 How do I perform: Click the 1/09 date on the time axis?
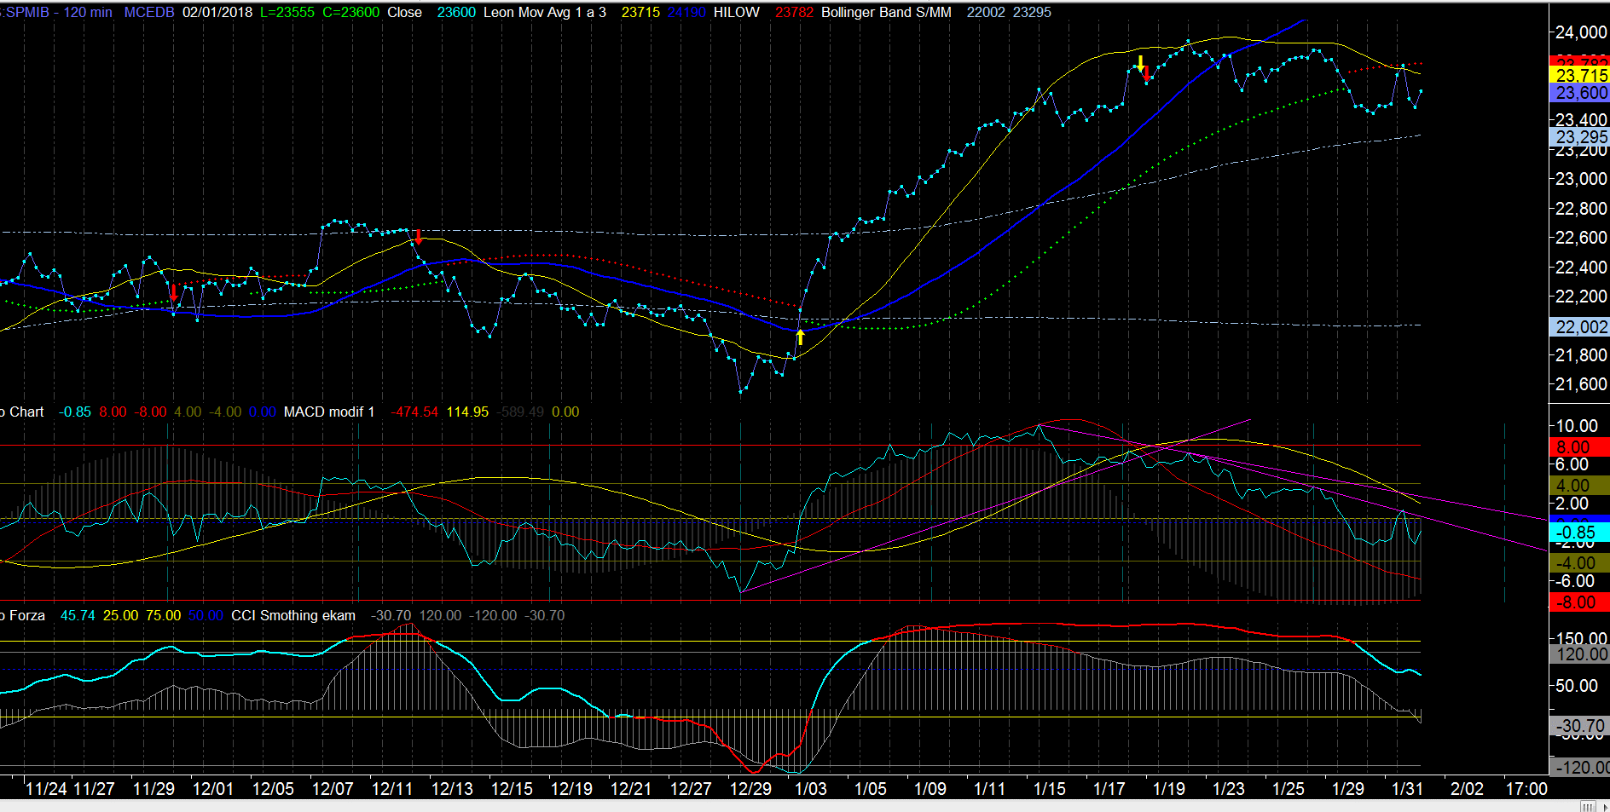point(930,788)
